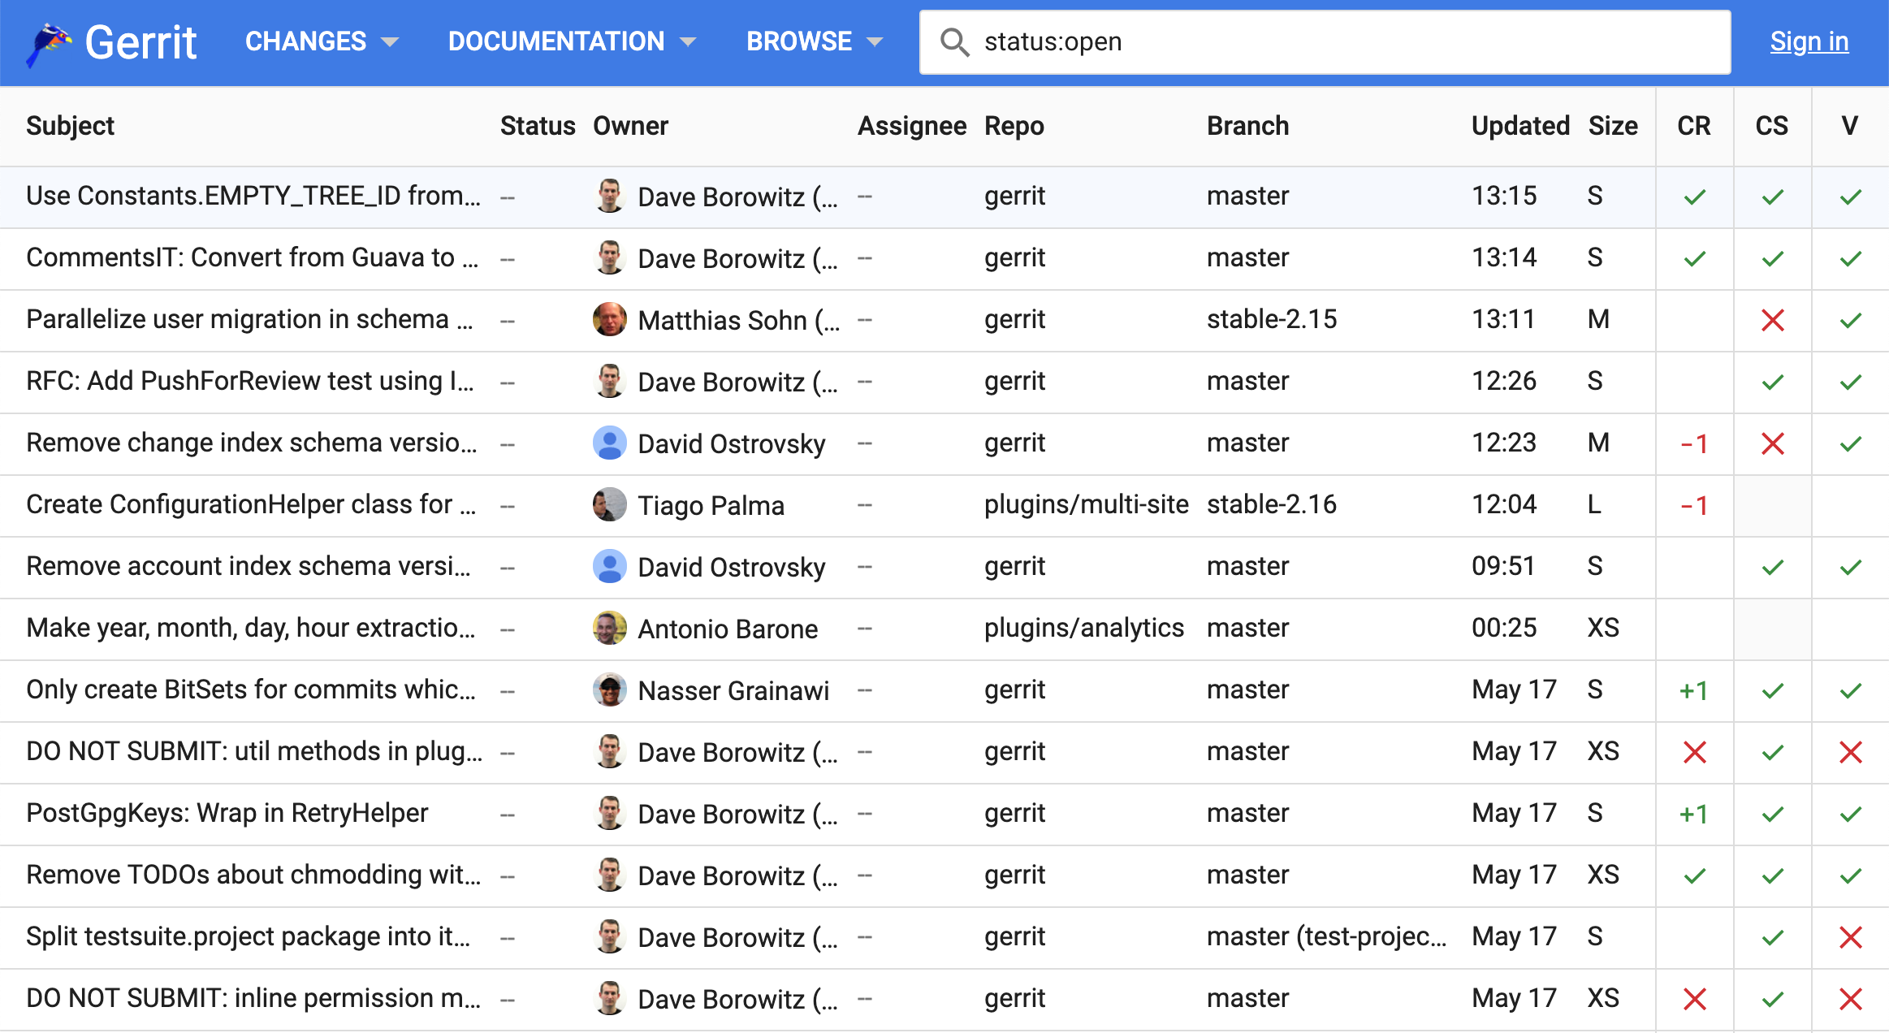Click the search field showing status:open
Viewport: 1889px width, 1033px height.
(1299, 41)
